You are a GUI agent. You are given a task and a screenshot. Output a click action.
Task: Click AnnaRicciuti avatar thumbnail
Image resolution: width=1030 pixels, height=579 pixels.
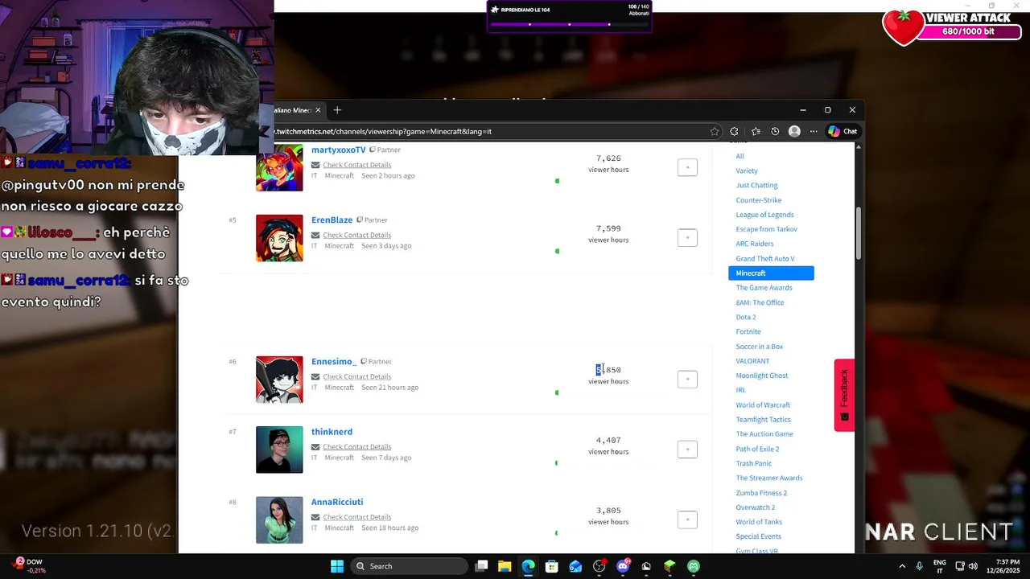[279, 519]
